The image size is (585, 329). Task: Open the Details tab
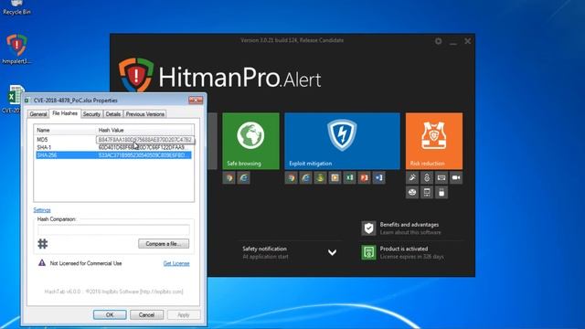(113, 114)
